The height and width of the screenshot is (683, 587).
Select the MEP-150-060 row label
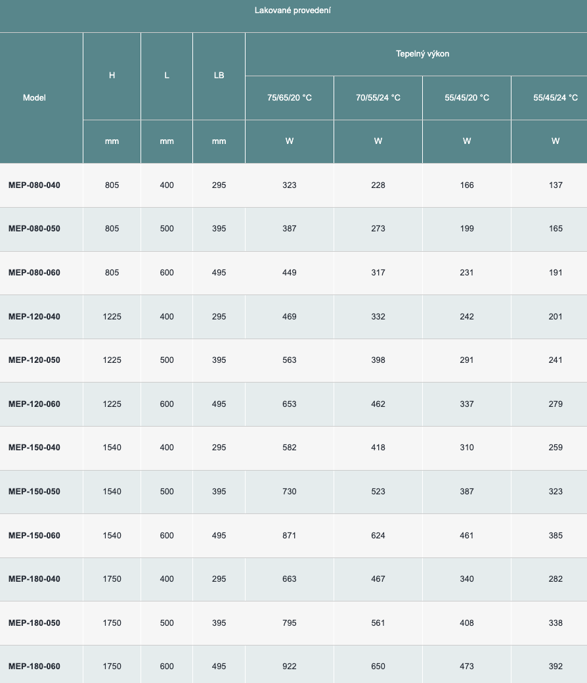pos(34,536)
